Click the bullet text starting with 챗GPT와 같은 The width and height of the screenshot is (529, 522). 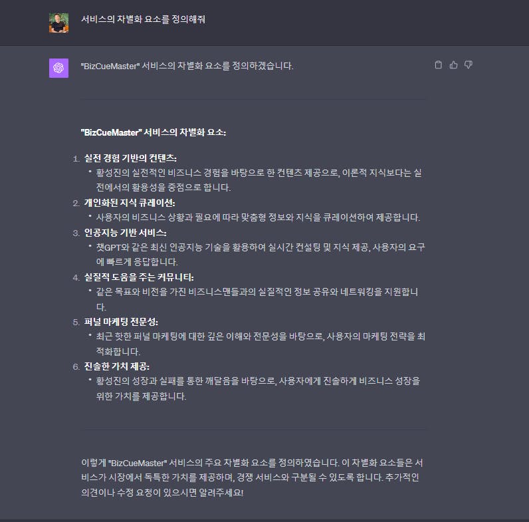coord(261,255)
